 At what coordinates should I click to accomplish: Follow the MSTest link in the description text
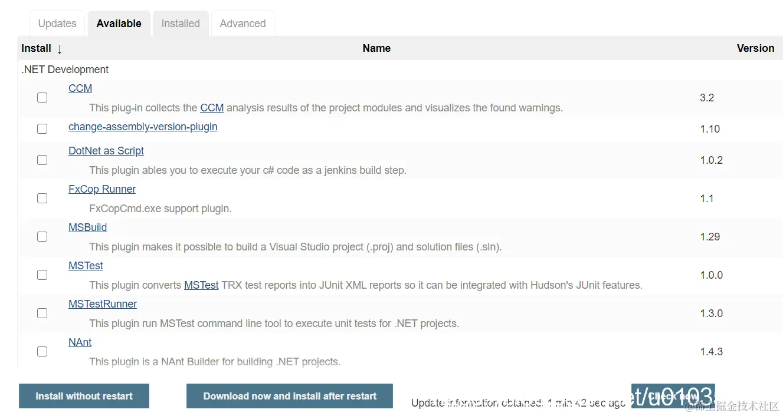(x=201, y=285)
